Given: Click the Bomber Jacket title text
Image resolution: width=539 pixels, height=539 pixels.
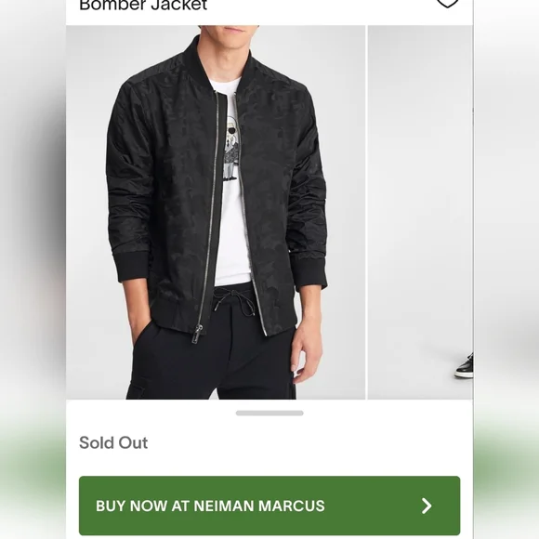Looking at the screenshot, I should point(143,6).
